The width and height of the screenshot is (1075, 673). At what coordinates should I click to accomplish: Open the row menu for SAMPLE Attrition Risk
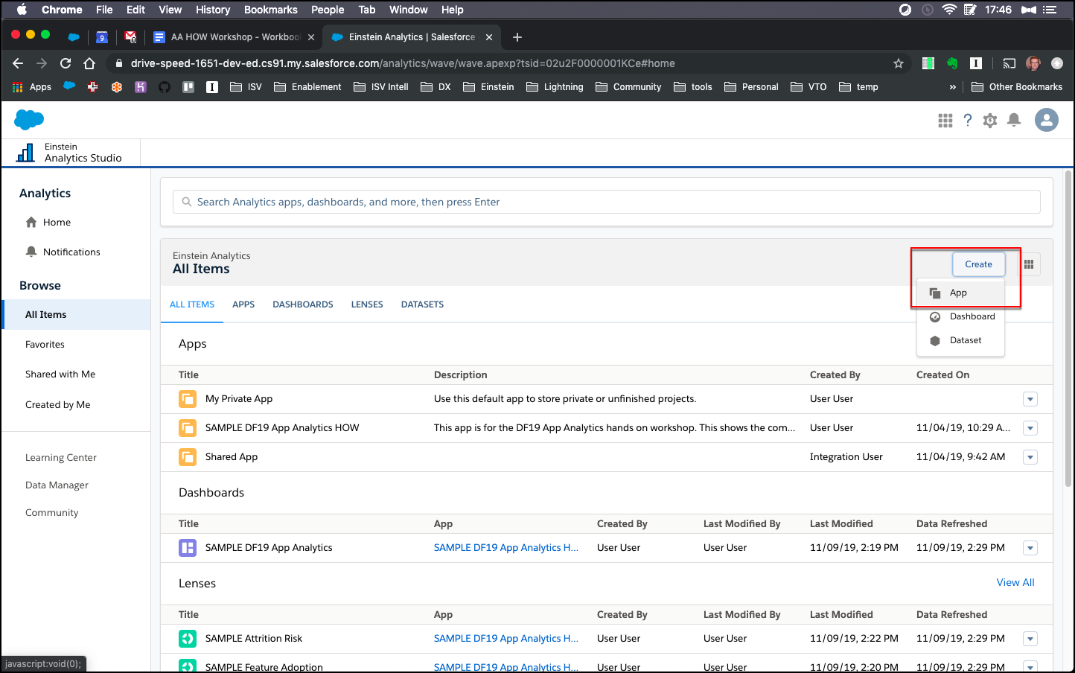click(1030, 639)
